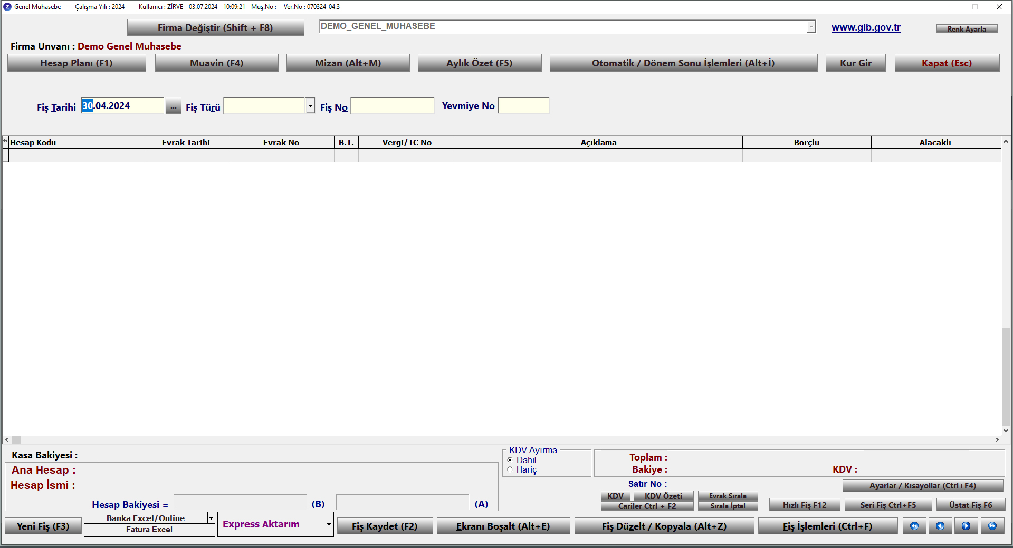This screenshot has width=1013, height=548.
Task: Select the Dahil KDV radio option
Action: pyautogui.click(x=510, y=460)
